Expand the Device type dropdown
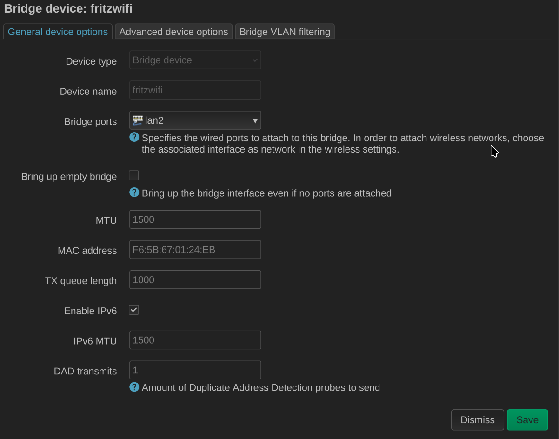This screenshot has height=439, width=559. point(195,60)
